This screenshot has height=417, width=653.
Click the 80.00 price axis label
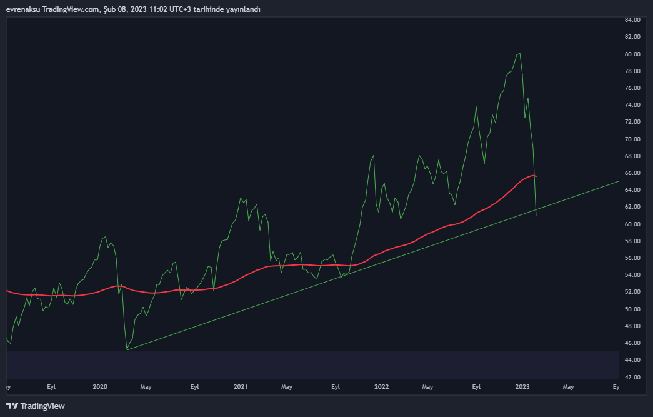click(632, 54)
